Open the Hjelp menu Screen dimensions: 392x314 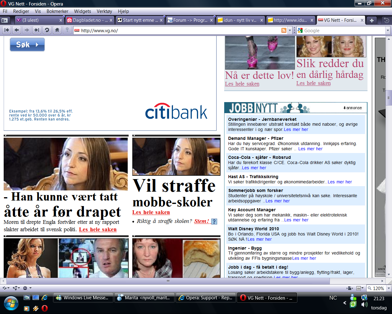click(123, 11)
